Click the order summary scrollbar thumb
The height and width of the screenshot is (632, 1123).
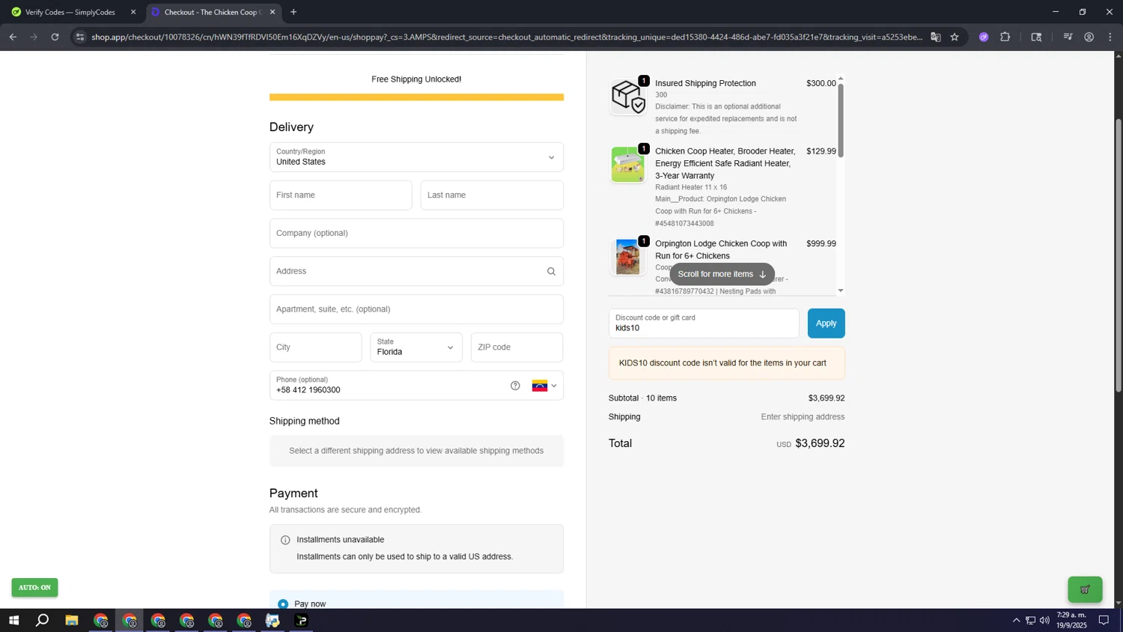(841, 120)
